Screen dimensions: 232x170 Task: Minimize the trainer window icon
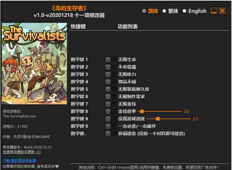[214, 11]
